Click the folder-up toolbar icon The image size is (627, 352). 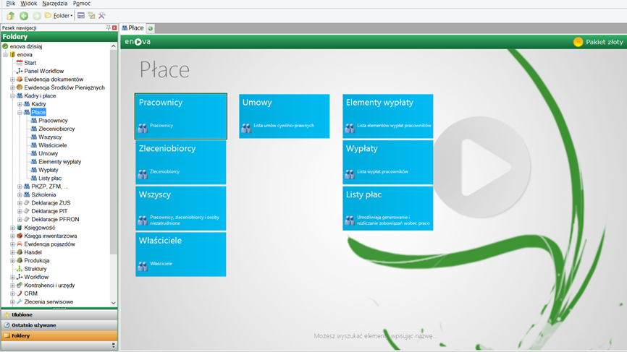[11, 16]
